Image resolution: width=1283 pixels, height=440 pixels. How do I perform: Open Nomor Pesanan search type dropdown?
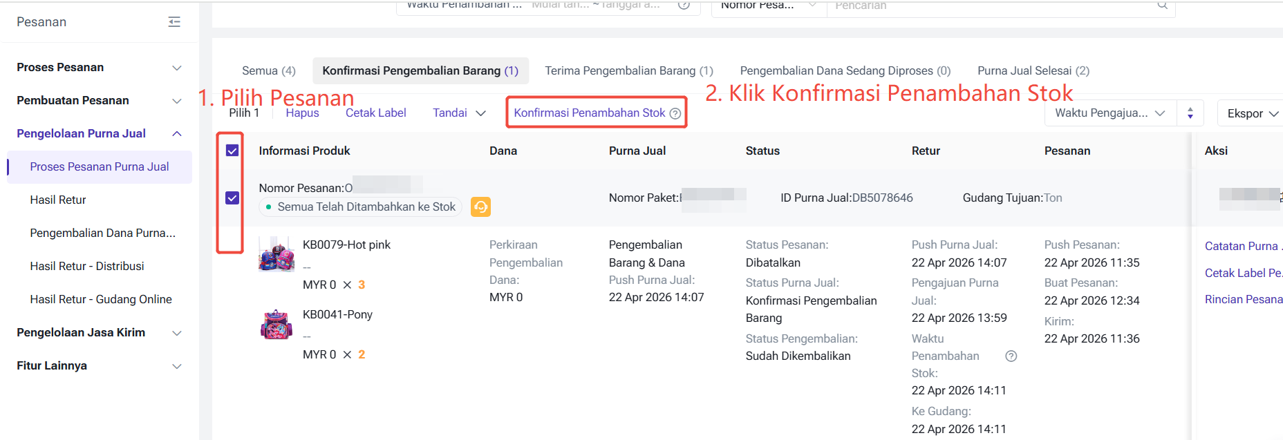coord(769,6)
